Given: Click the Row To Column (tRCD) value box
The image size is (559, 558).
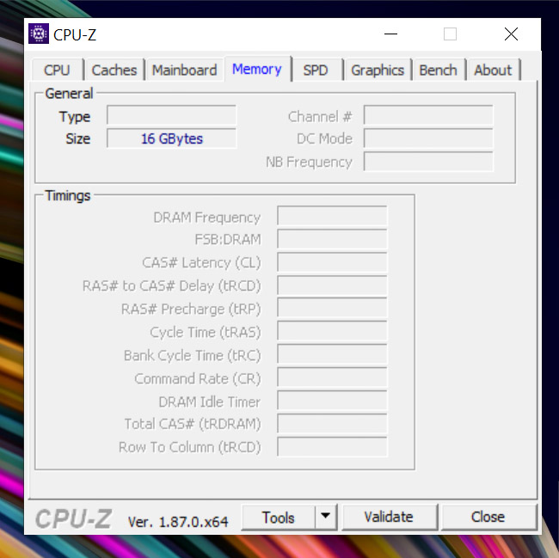Looking at the screenshot, I should click(332, 447).
